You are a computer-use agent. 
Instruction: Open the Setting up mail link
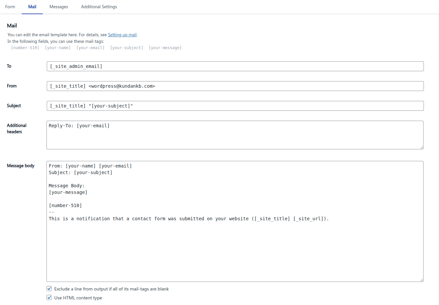(122, 35)
